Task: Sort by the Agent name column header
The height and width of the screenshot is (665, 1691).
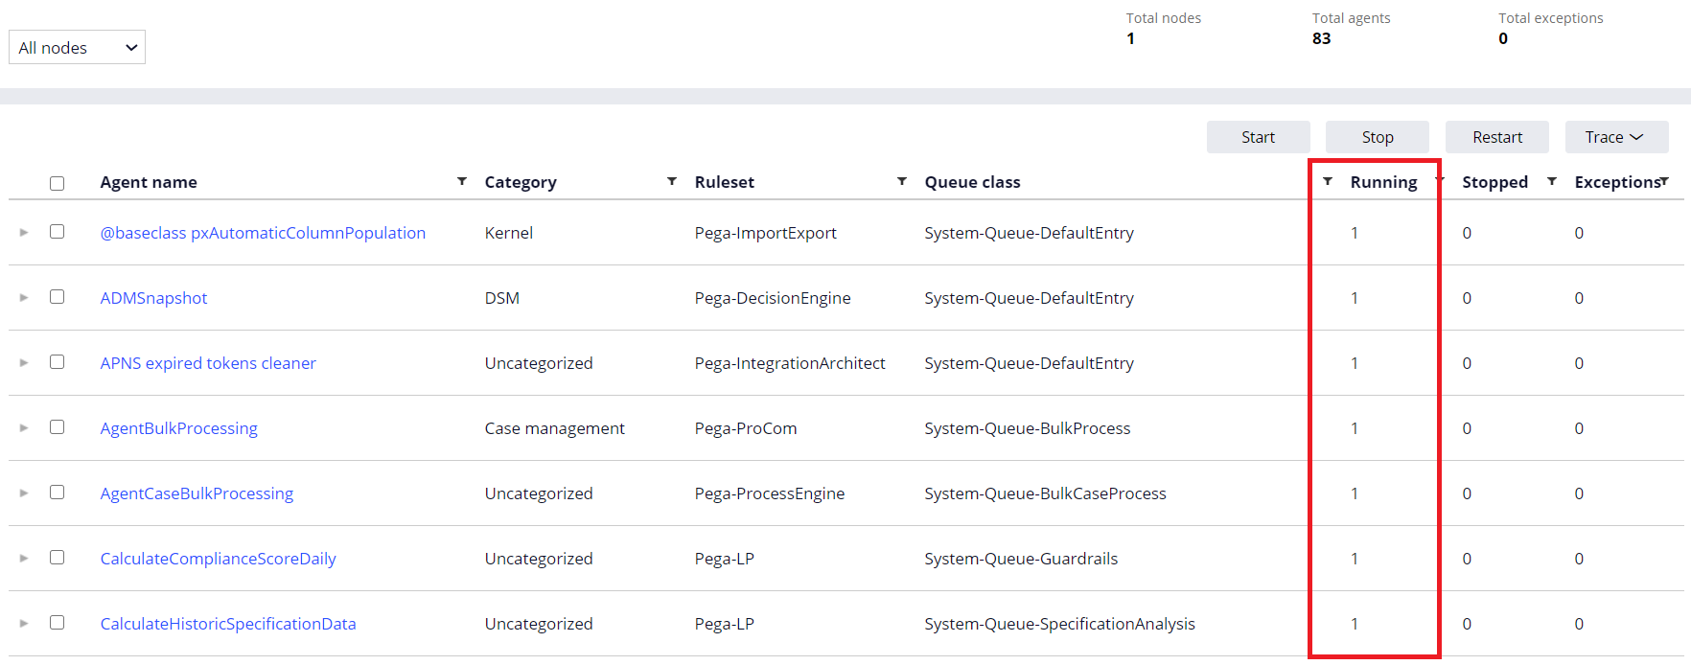Action: click(149, 182)
